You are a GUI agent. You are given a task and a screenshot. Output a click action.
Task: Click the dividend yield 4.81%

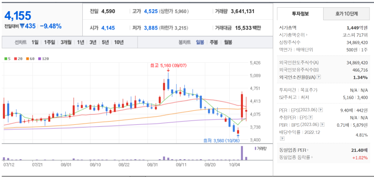(361, 135)
